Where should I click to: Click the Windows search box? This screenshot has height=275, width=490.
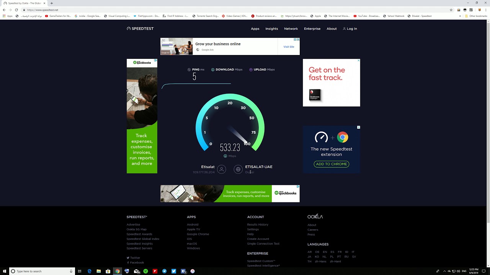(41, 271)
